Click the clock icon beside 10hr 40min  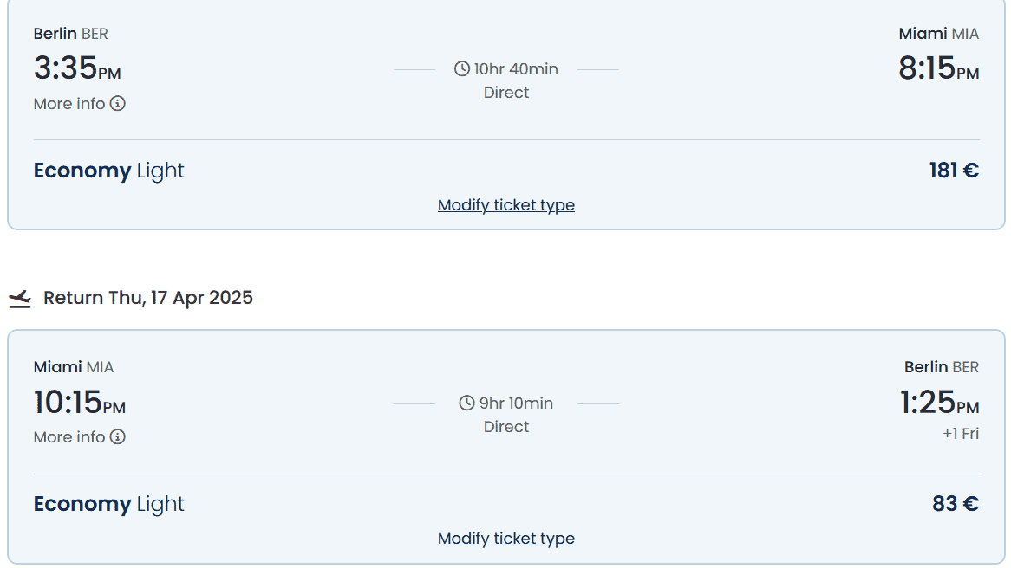462,69
